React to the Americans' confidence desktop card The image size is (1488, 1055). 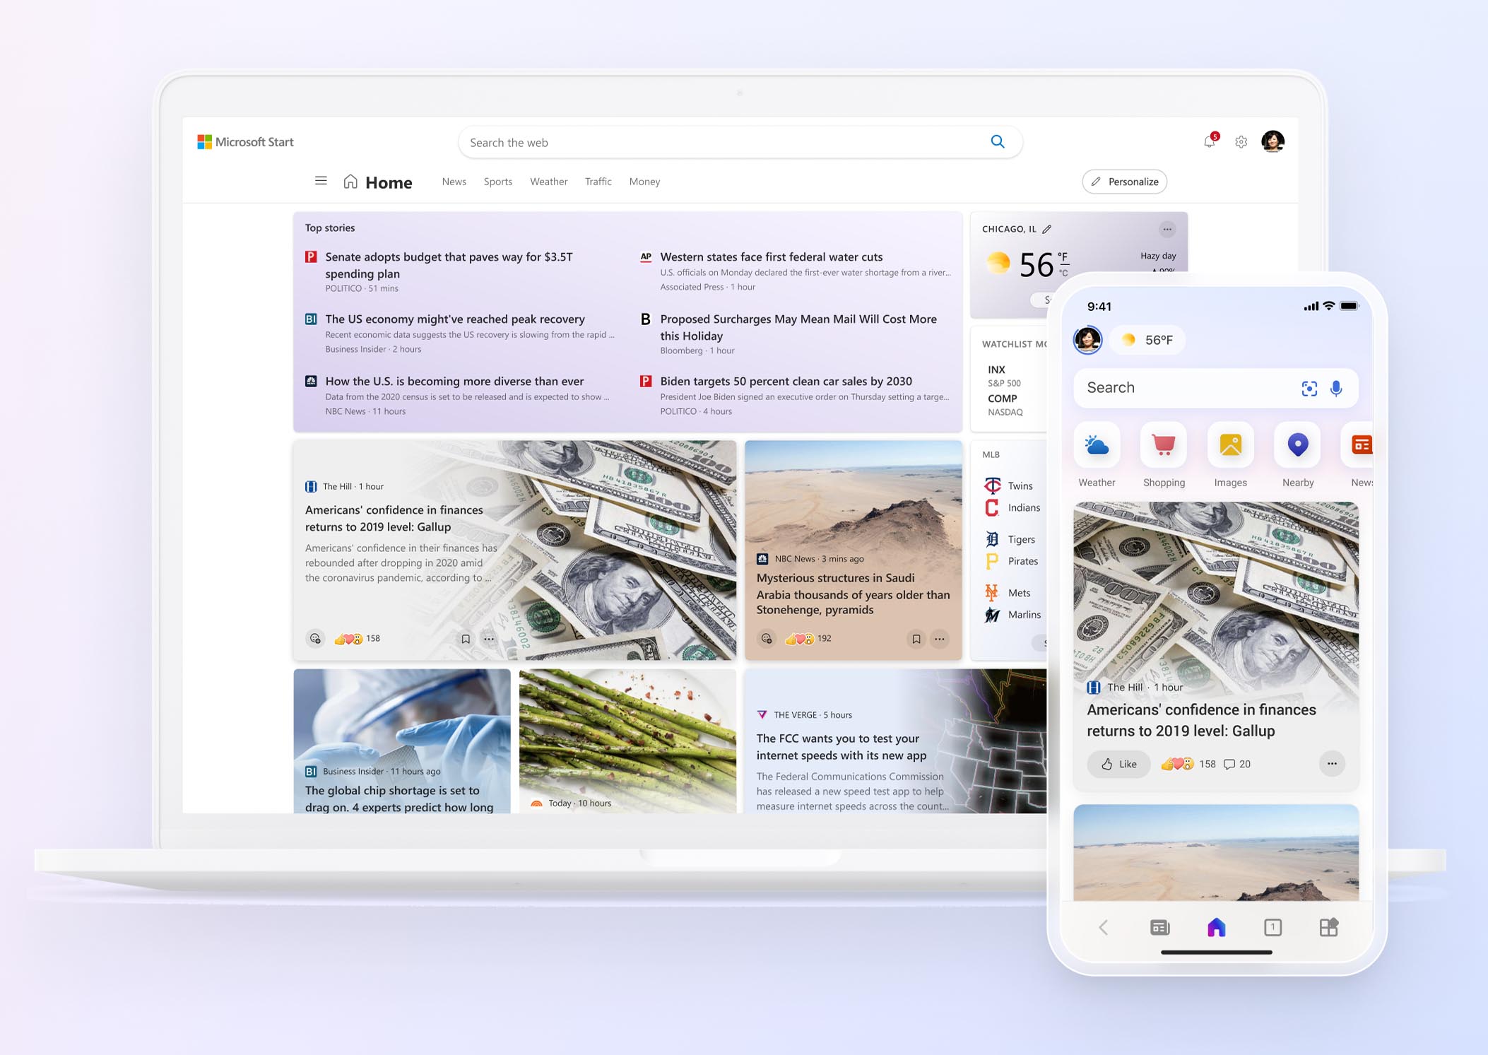click(x=315, y=639)
